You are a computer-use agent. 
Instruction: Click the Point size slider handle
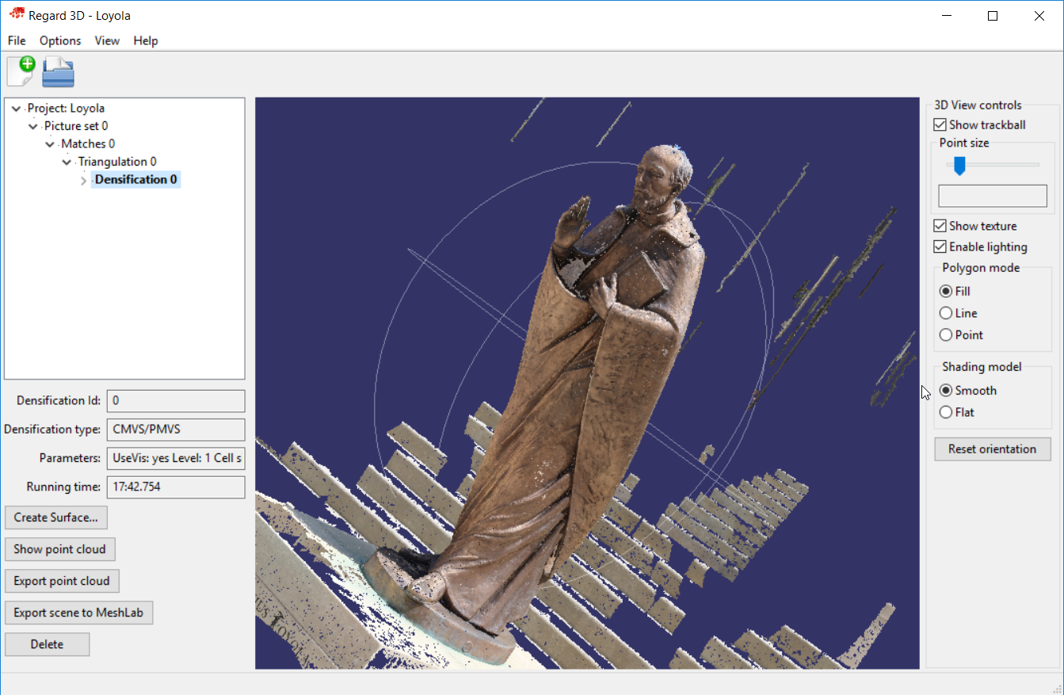[x=959, y=166]
